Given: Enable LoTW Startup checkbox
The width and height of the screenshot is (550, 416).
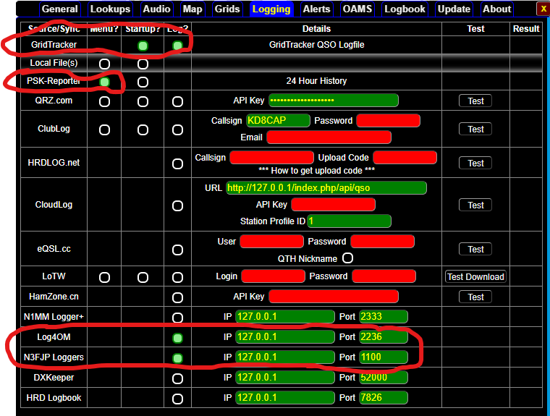Looking at the screenshot, I should click(x=143, y=277).
